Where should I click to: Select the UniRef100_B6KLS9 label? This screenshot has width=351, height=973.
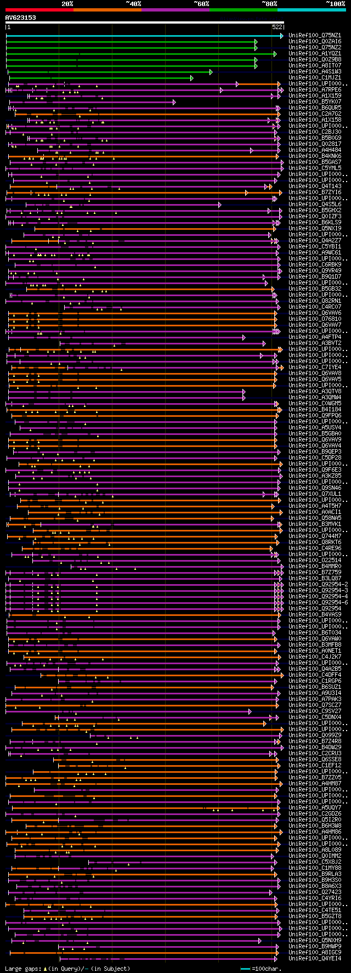pyautogui.click(x=315, y=223)
